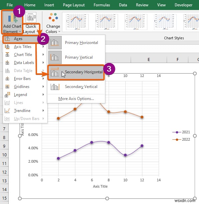Click the Change Colors palette icon

click(53, 17)
